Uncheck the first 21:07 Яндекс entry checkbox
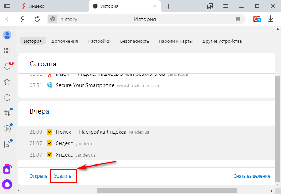 [50, 143]
